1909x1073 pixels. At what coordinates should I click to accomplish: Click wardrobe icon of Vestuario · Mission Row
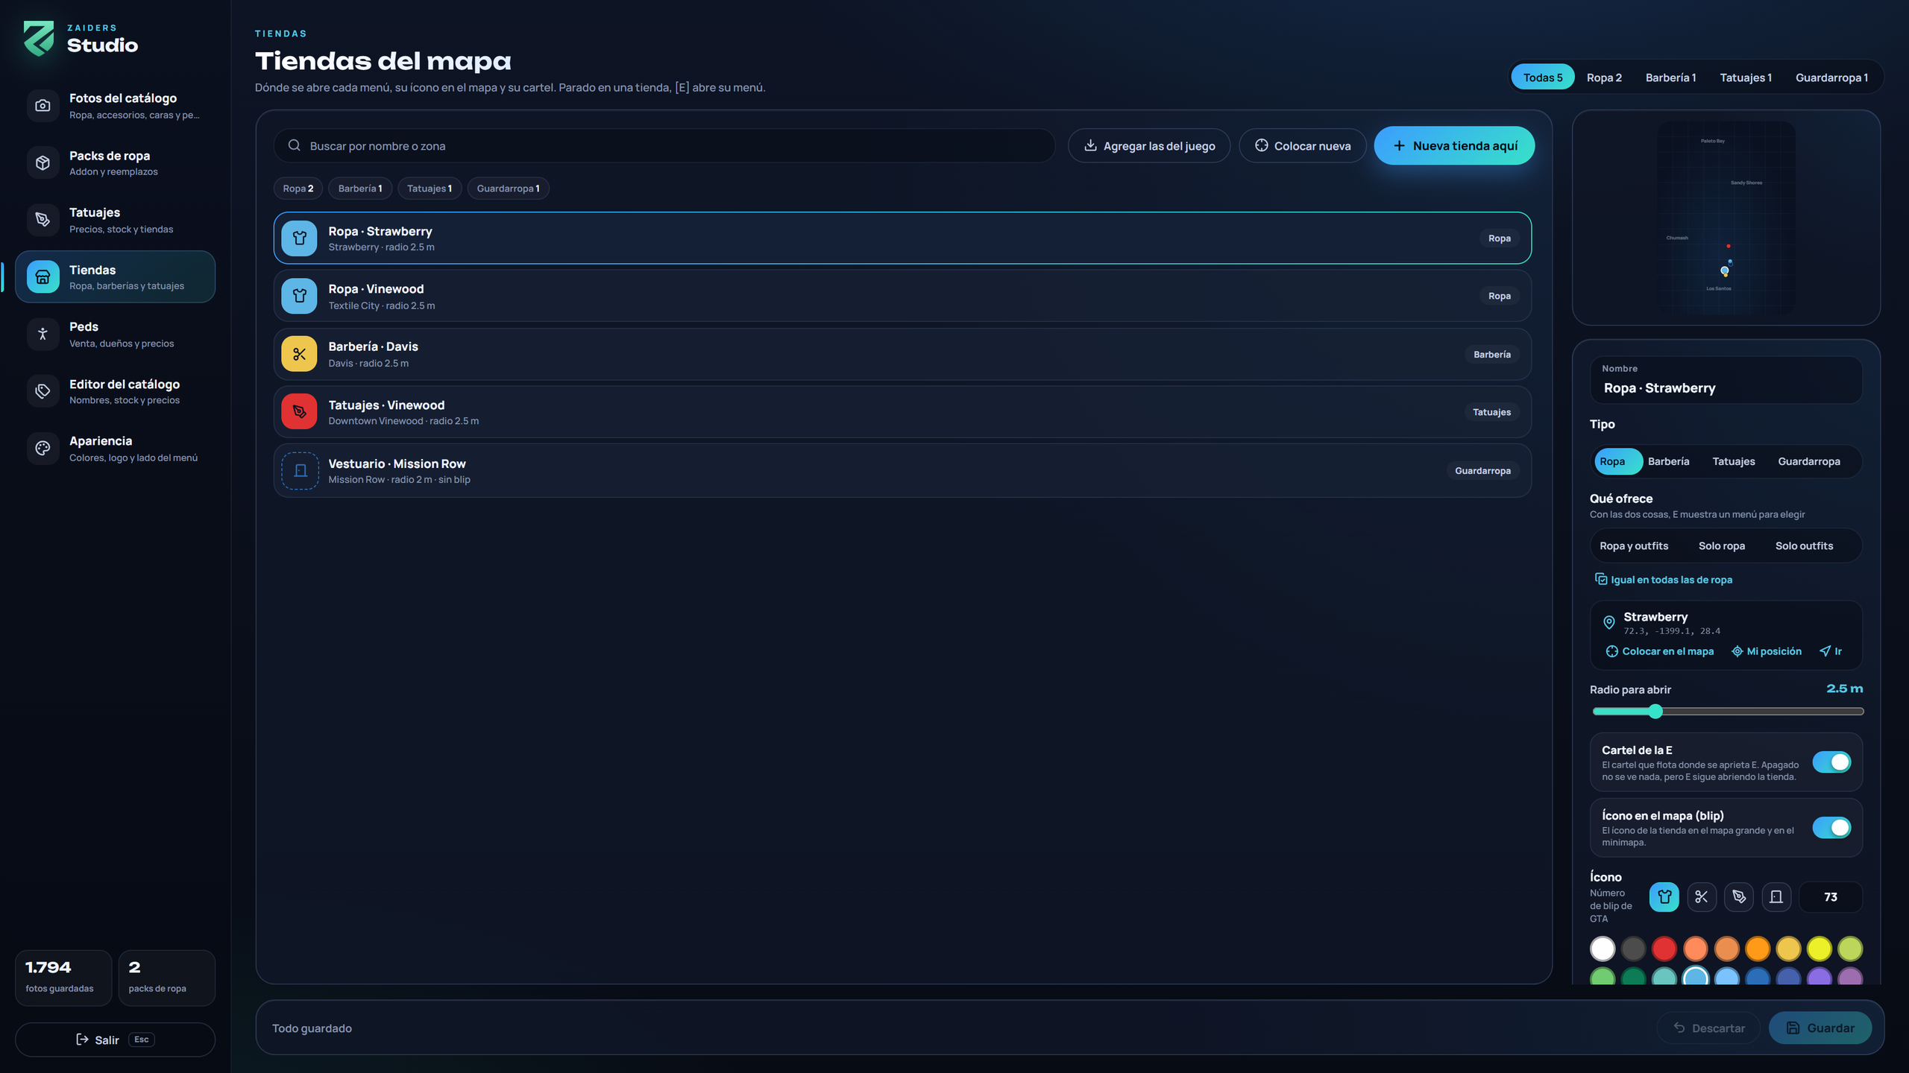pyautogui.click(x=300, y=470)
